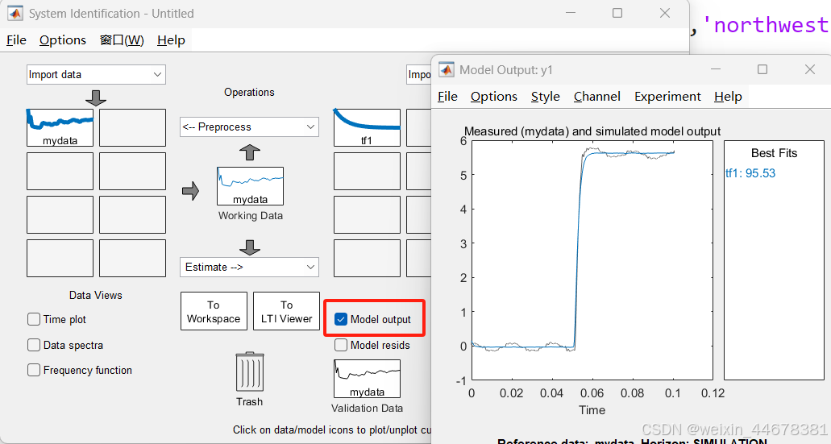The width and height of the screenshot is (831, 444).
Task: Click the Trash can icon
Action: coord(250,372)
